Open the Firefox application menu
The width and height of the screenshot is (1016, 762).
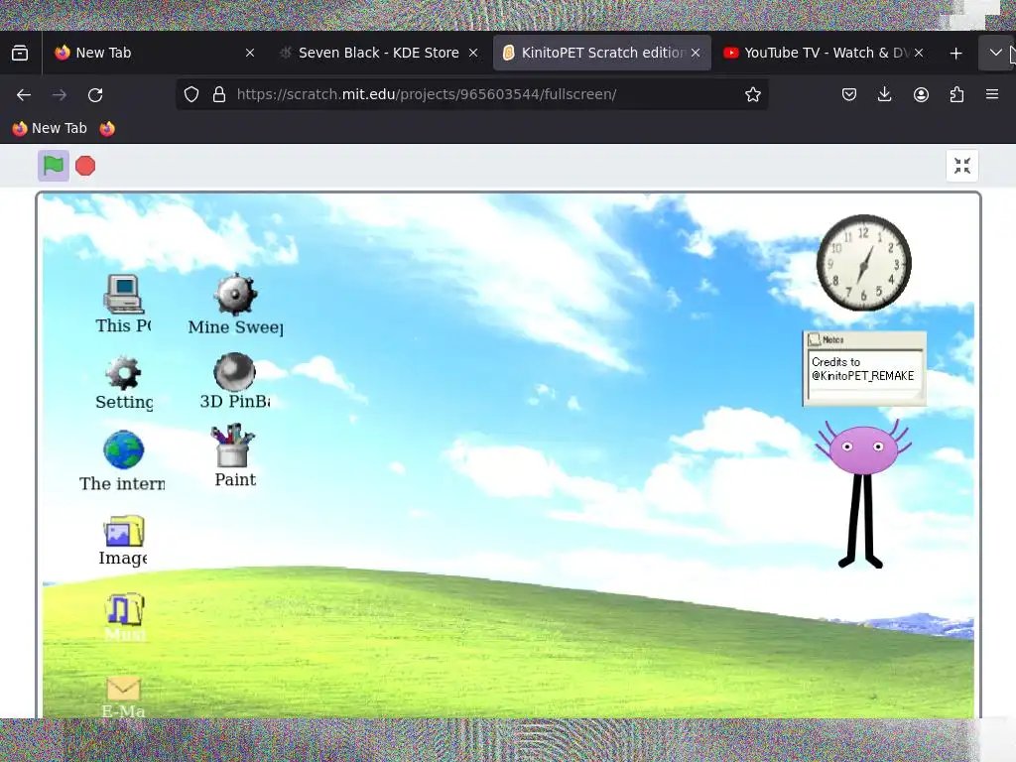coord(992,94)
